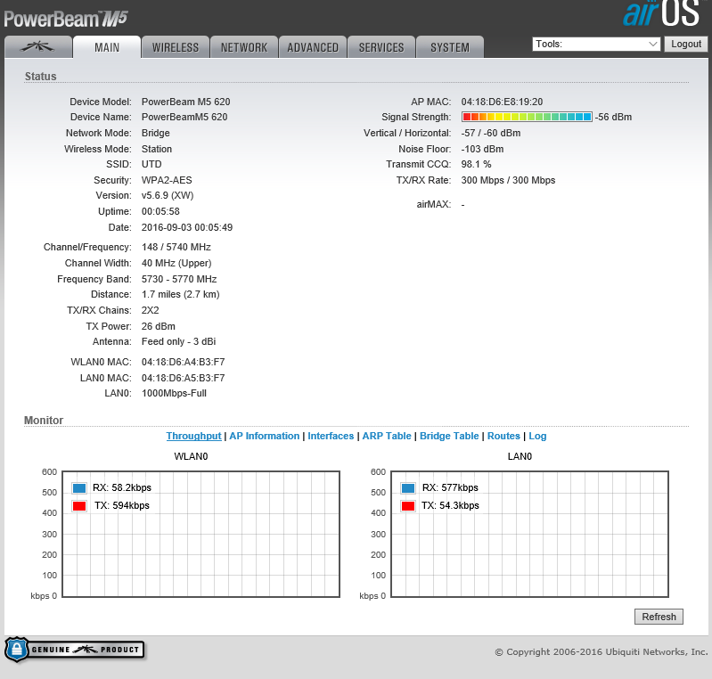Click the Device Name PowerBeamM5 620
Image resolution: width=712 pixels, height=679 pixels.
click(x=184, y=117)
